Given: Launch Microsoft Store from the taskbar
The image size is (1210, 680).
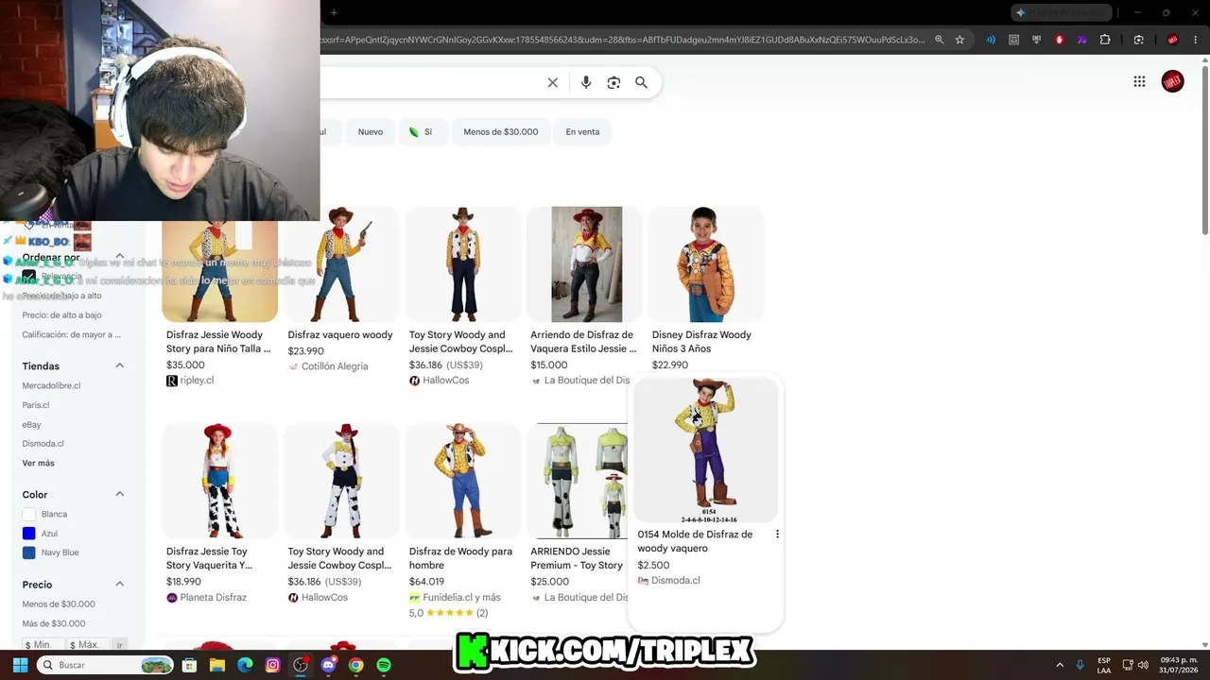Looking at the screenshot, I should pyautogui.click(x=190, y=665).
